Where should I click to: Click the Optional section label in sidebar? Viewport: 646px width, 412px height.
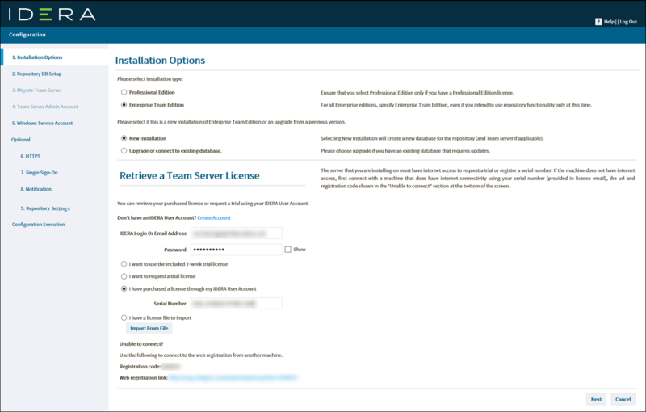[x=21, y=140]
